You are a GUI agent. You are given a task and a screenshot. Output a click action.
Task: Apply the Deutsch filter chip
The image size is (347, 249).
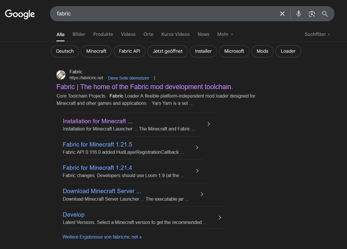pyautogui.click(x=65, y=51)
